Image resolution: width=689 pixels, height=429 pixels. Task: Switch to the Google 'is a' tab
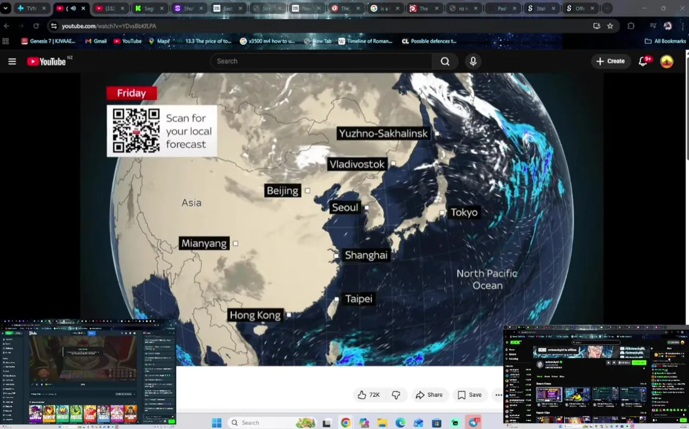[x=385, y=8]
